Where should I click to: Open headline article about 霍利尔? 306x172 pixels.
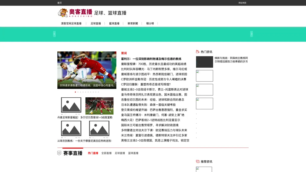click(151, 59)
